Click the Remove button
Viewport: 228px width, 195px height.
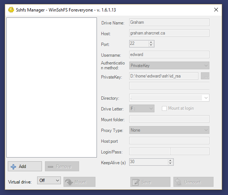click(x=62, y=166)
